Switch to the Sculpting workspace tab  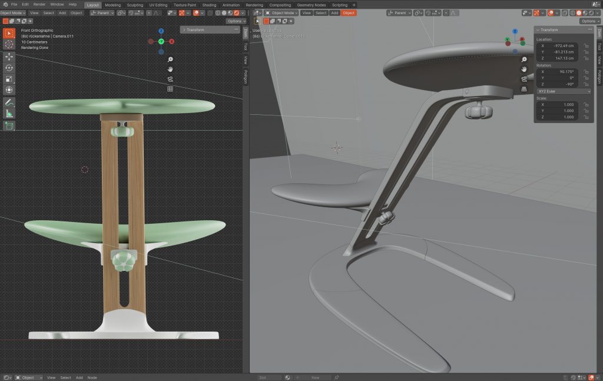point(135,5)
